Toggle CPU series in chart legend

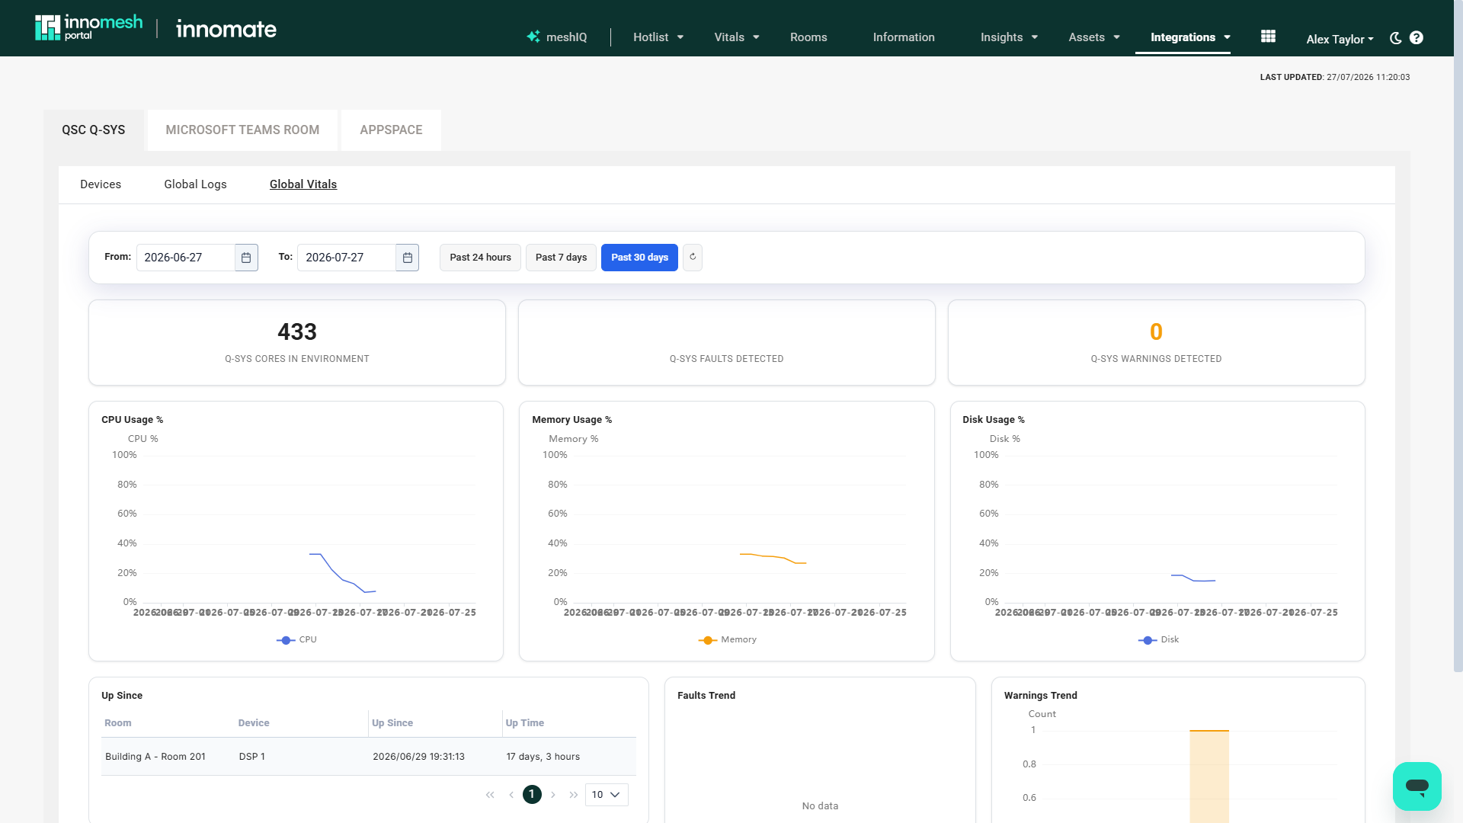coord(296,640)
